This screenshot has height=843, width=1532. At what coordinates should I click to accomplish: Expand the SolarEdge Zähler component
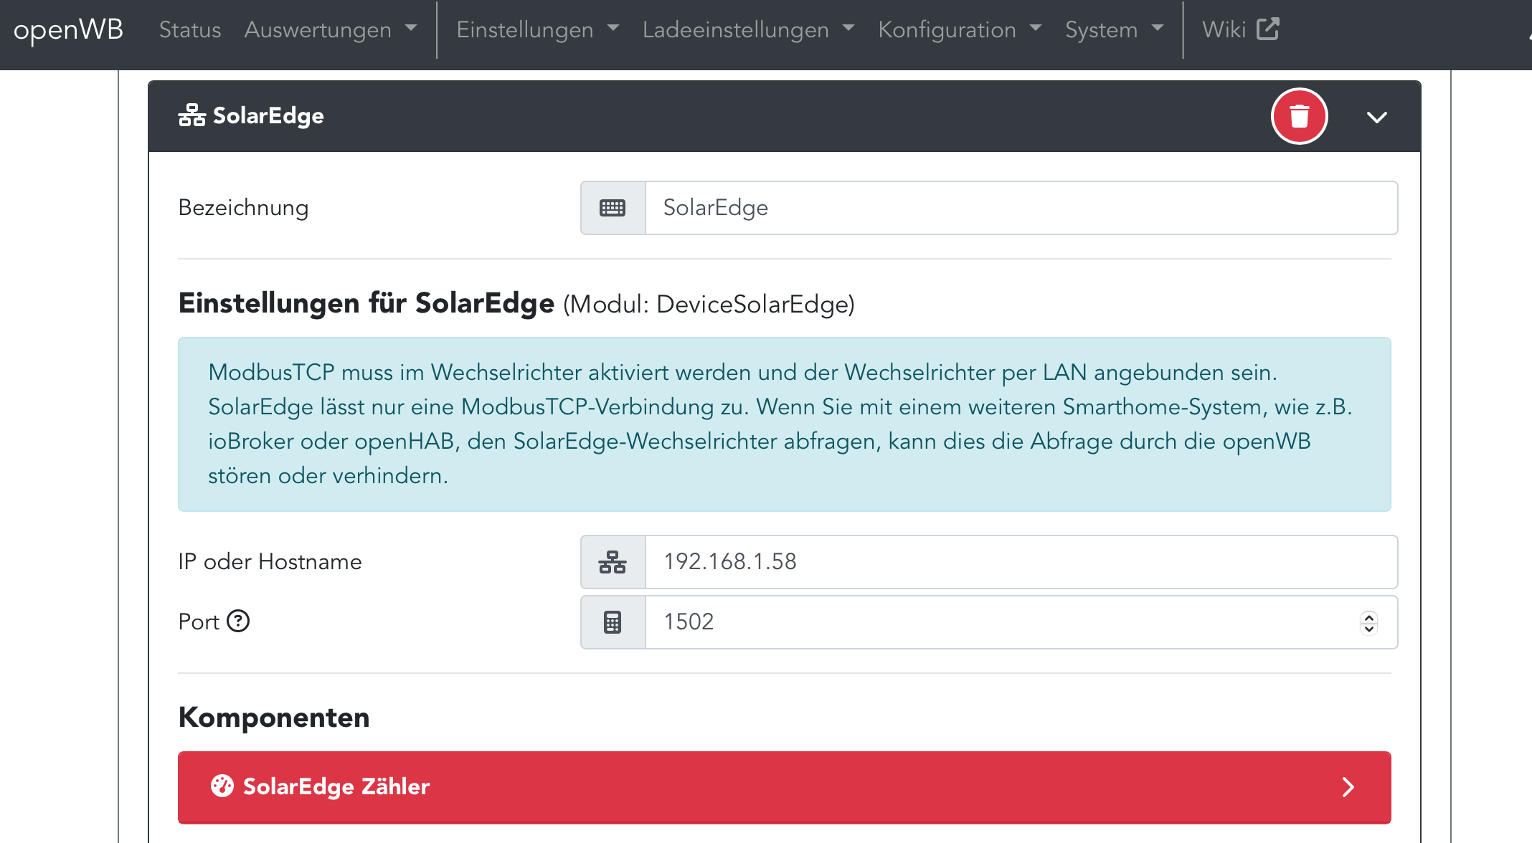pos(1348,787)
